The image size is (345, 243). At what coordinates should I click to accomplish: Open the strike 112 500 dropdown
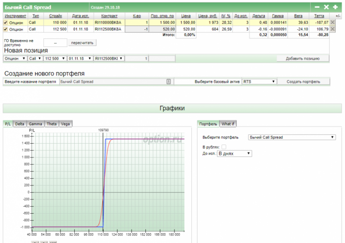point(55,58)
